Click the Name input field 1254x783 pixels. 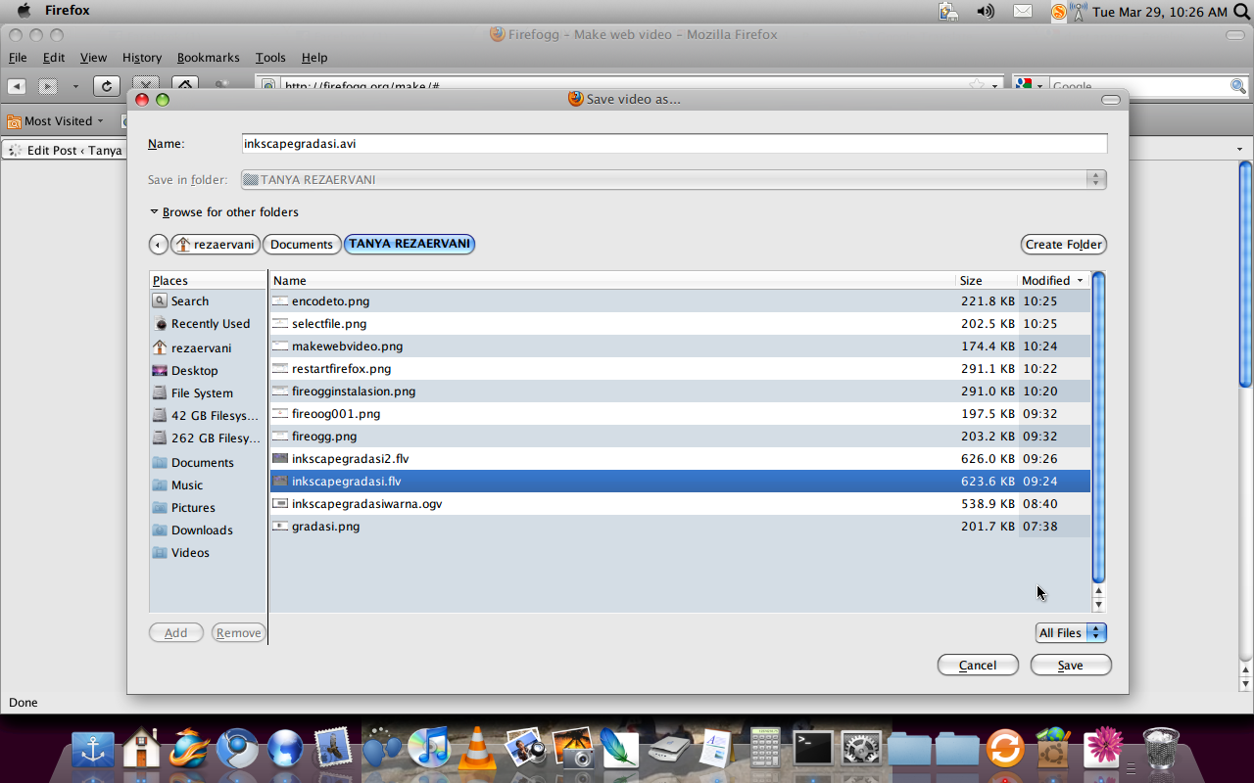coord(674,143)
